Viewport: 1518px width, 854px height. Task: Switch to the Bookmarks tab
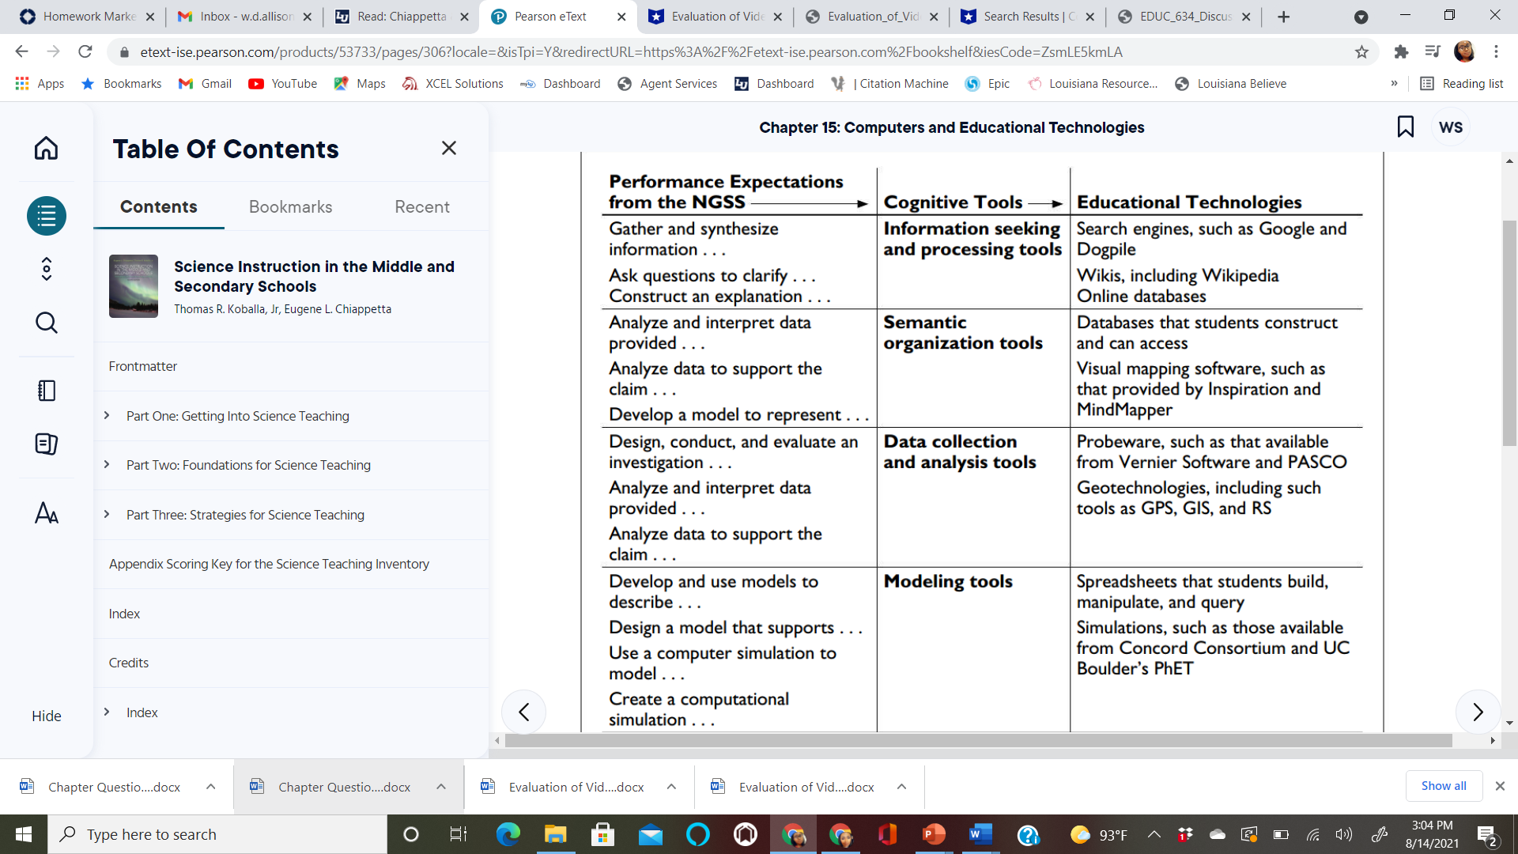291,207
